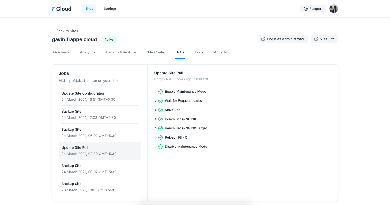
Task: Click green check icon beside Reload NGINX
Action: [x=161, y=137]
